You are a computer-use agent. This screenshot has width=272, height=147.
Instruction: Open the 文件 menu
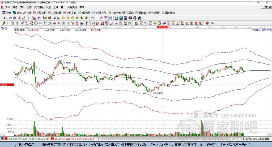click(x=8, y=7)
